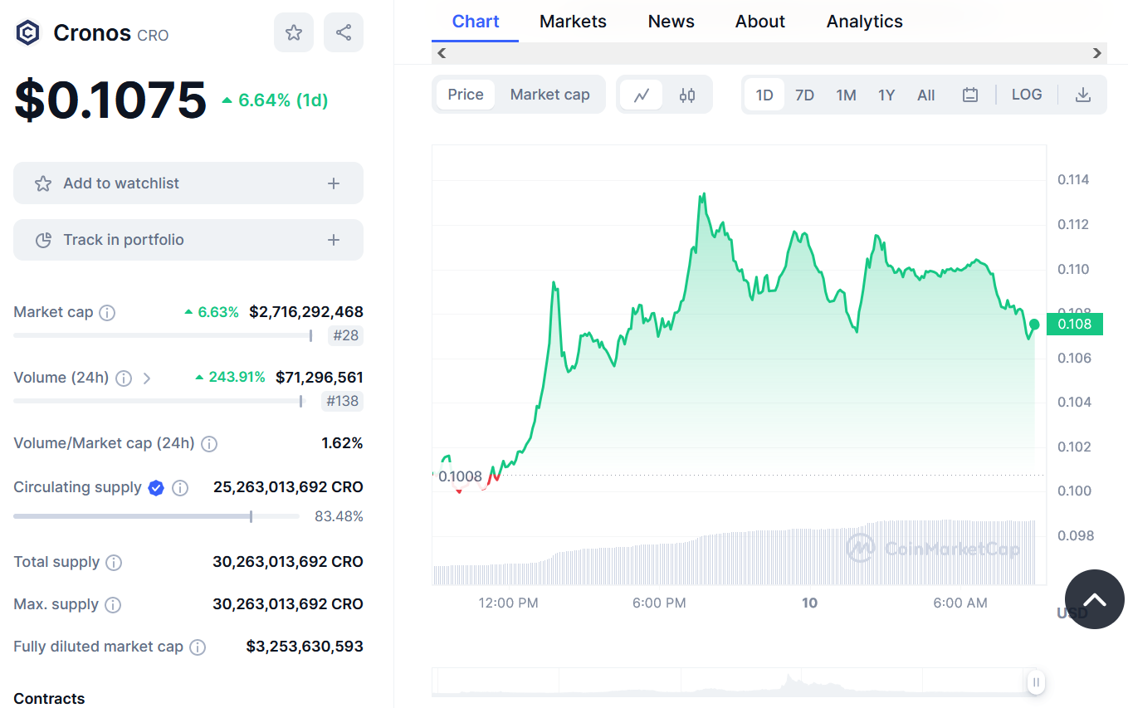Open the Max. supply info icon

pos(113,605)
